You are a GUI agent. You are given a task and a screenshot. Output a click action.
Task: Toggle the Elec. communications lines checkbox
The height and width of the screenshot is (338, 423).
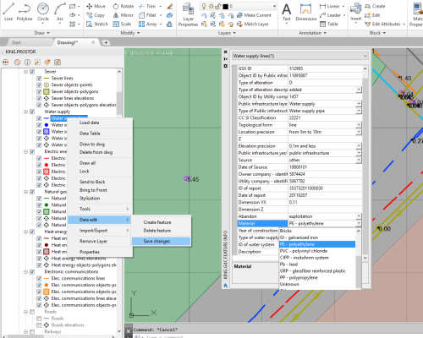[39, 279]
